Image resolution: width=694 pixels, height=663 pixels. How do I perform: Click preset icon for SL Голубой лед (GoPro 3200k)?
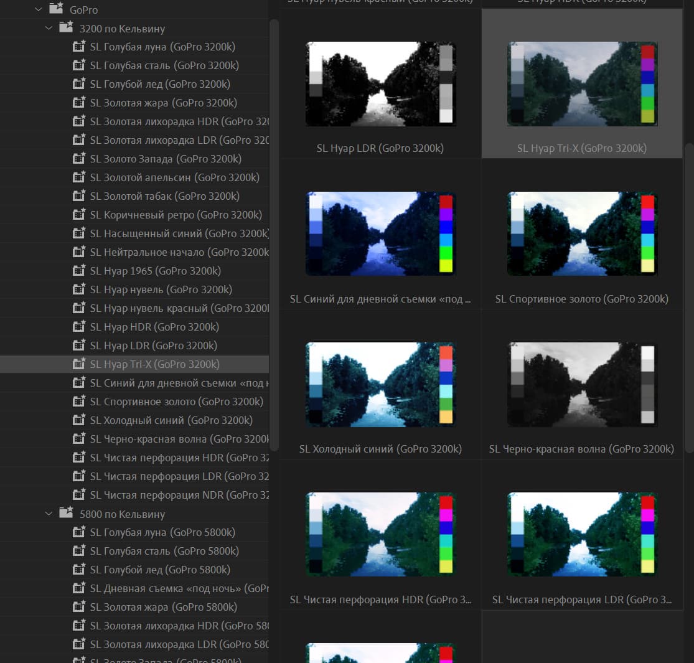(x=79, y=83)
